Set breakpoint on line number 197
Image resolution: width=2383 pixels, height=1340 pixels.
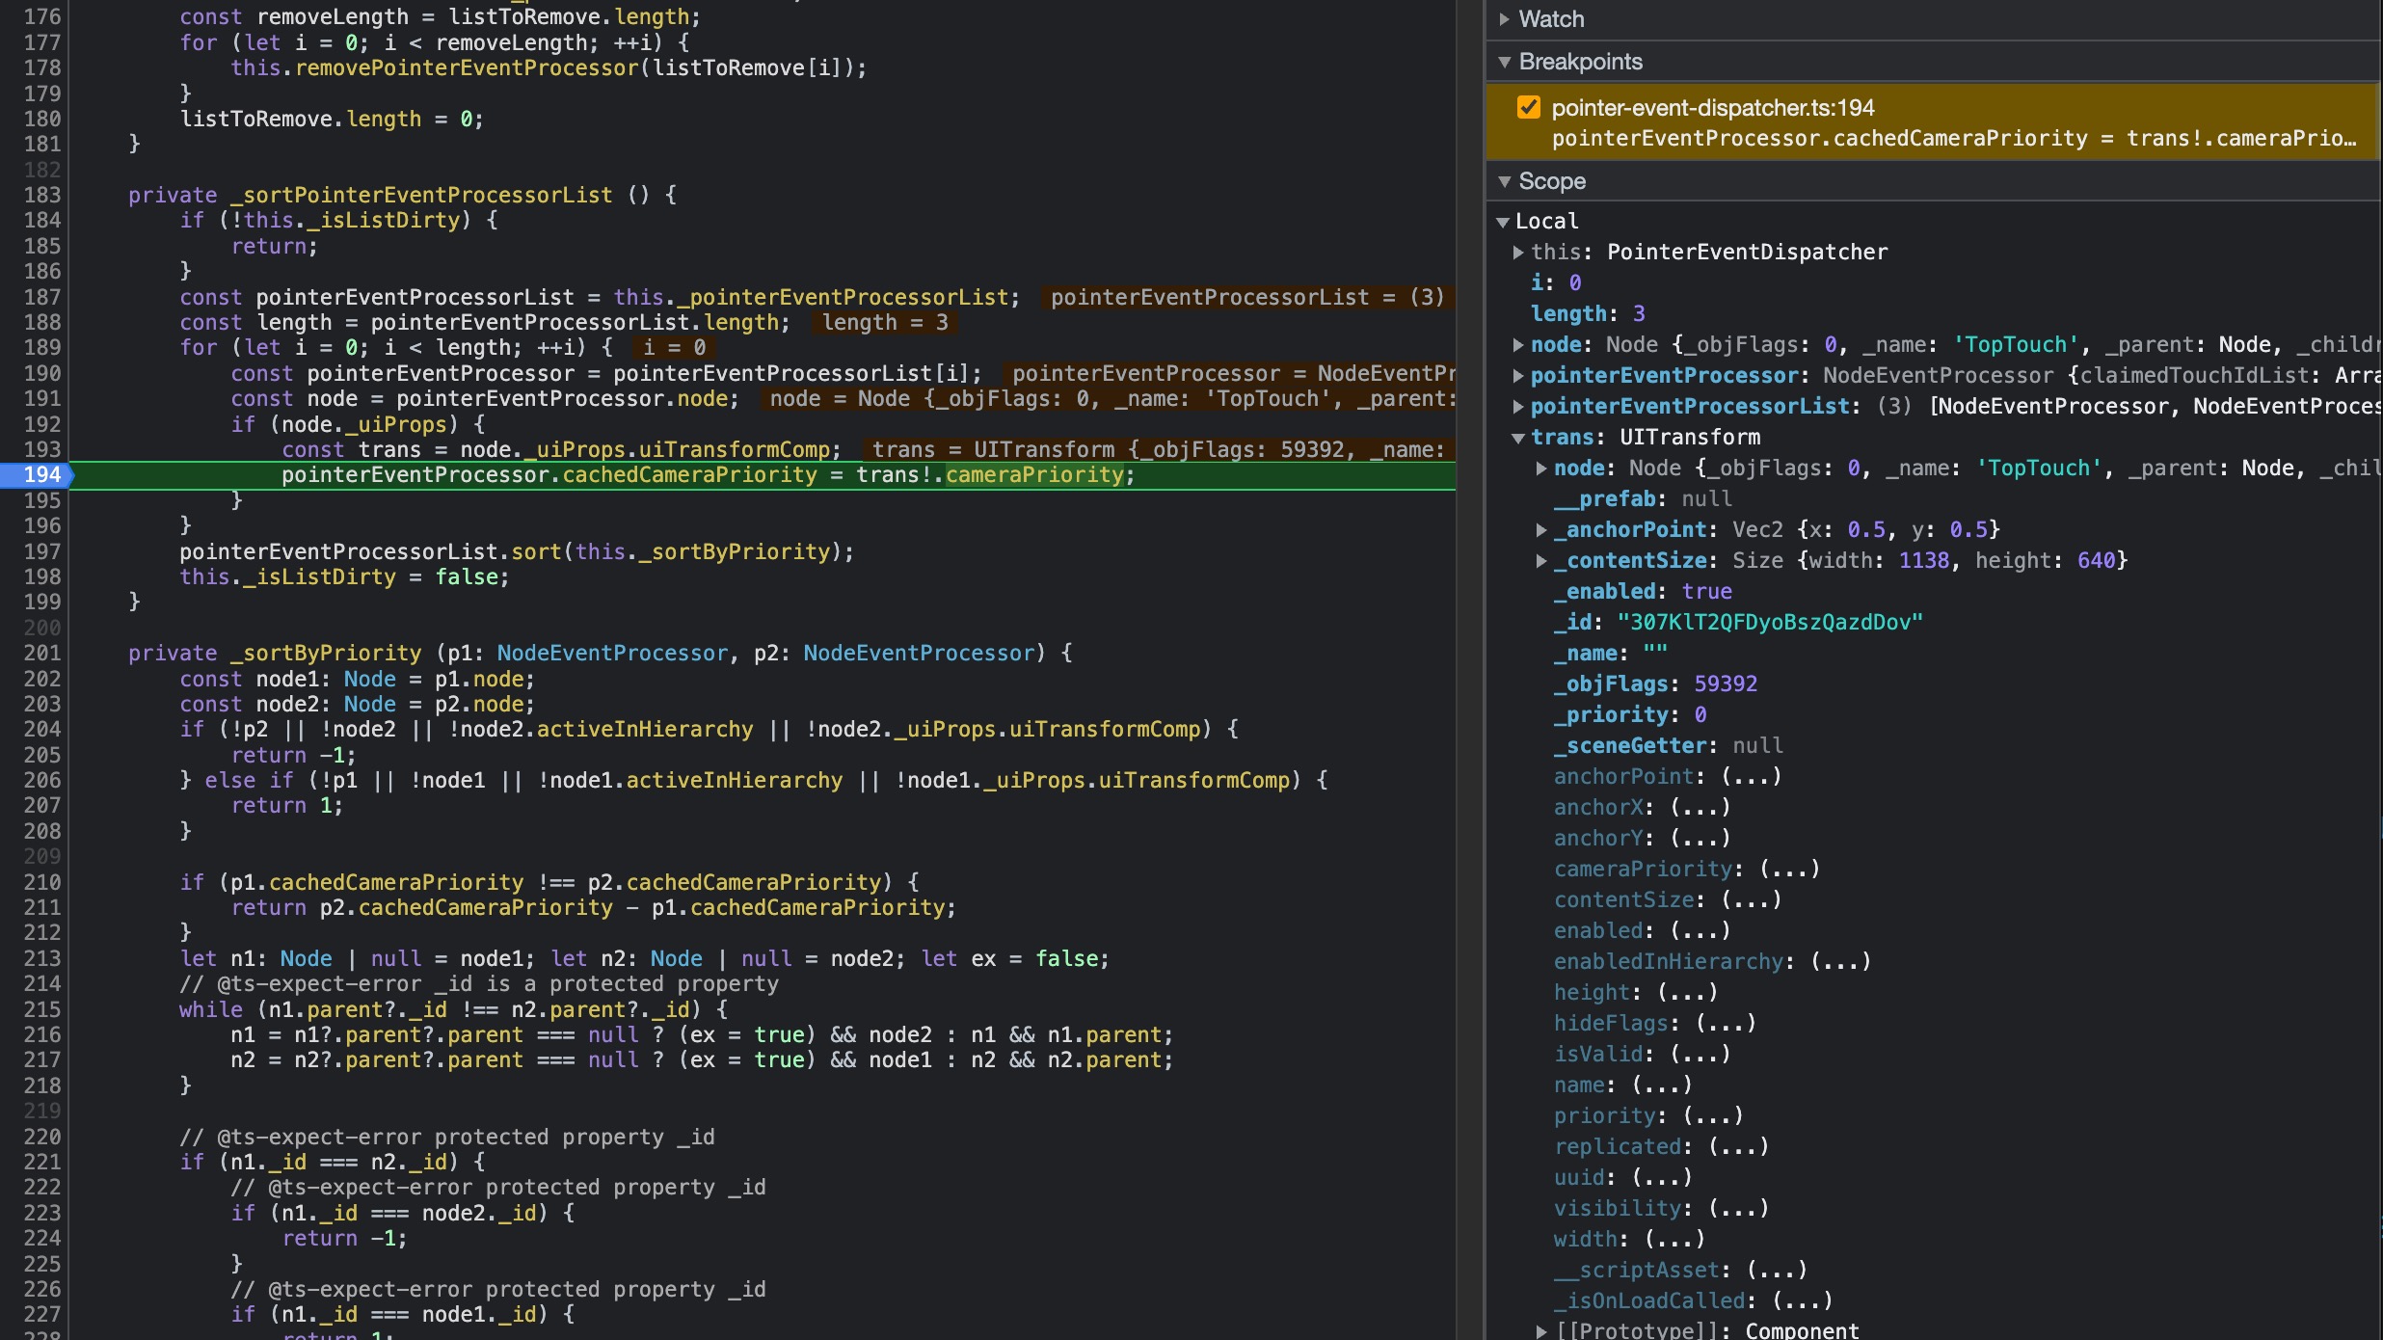click(41, 551)
